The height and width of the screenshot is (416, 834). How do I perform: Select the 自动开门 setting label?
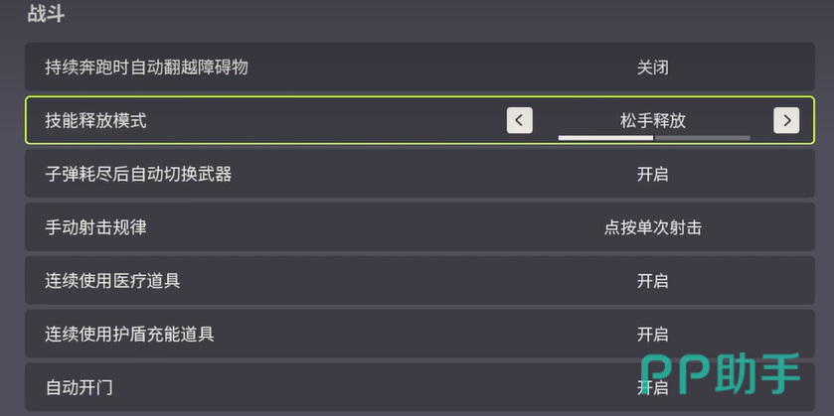click(x=79, y=387)
